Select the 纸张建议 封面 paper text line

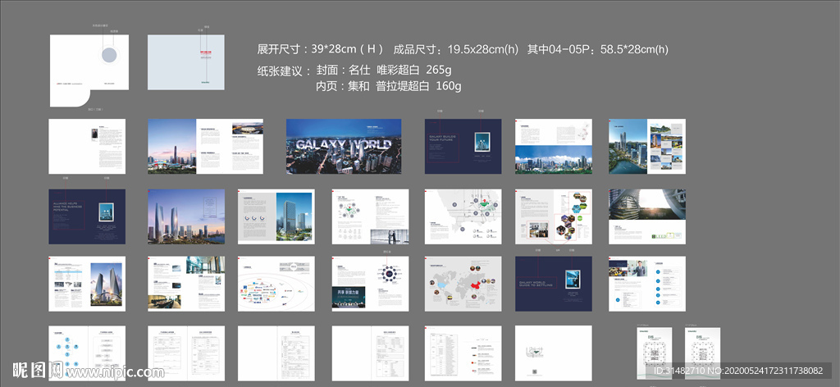(354, 70)
